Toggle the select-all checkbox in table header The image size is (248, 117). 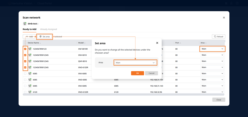(x=25, y=43)
